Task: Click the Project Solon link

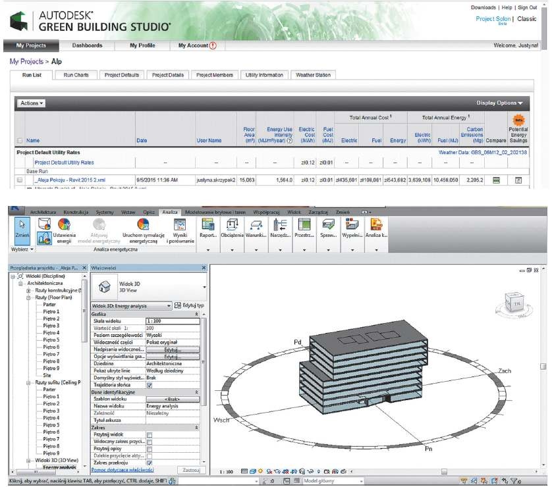Action: coord(493,18)
